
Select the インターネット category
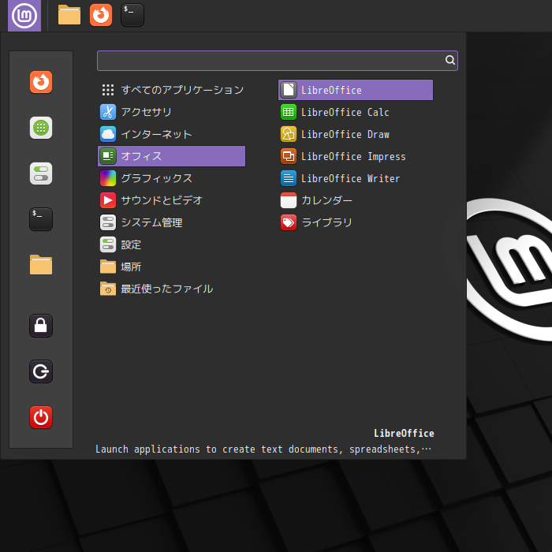coord(156,134)
